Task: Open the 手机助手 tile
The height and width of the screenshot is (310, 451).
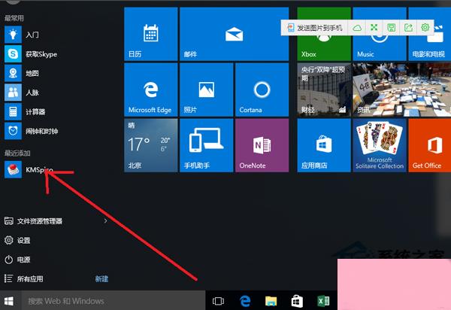Action: pos(206,145)
